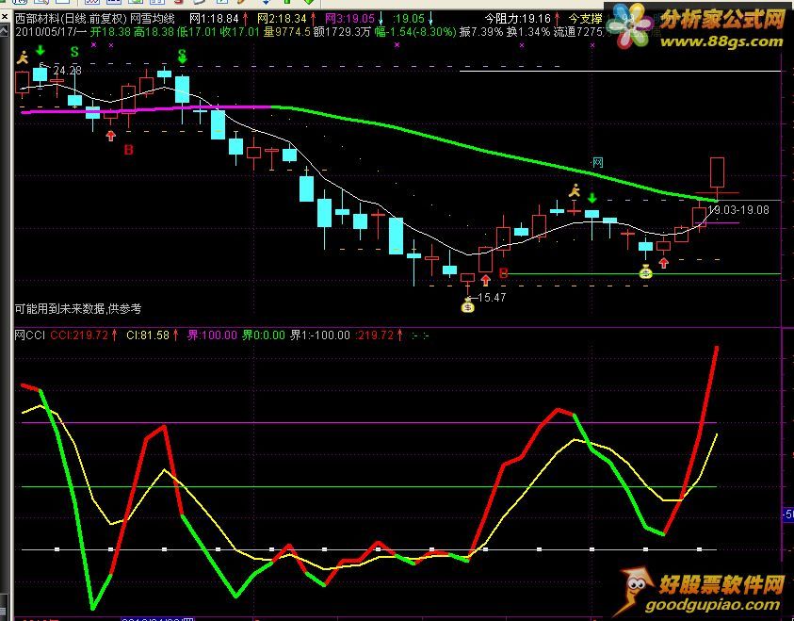Click the 量9774.5 volume value
The width and height of the screenshot is (794, 621).
coord(286,32)
